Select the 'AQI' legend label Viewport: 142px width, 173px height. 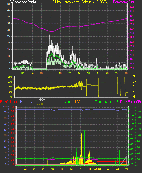[x=67, y=102]
